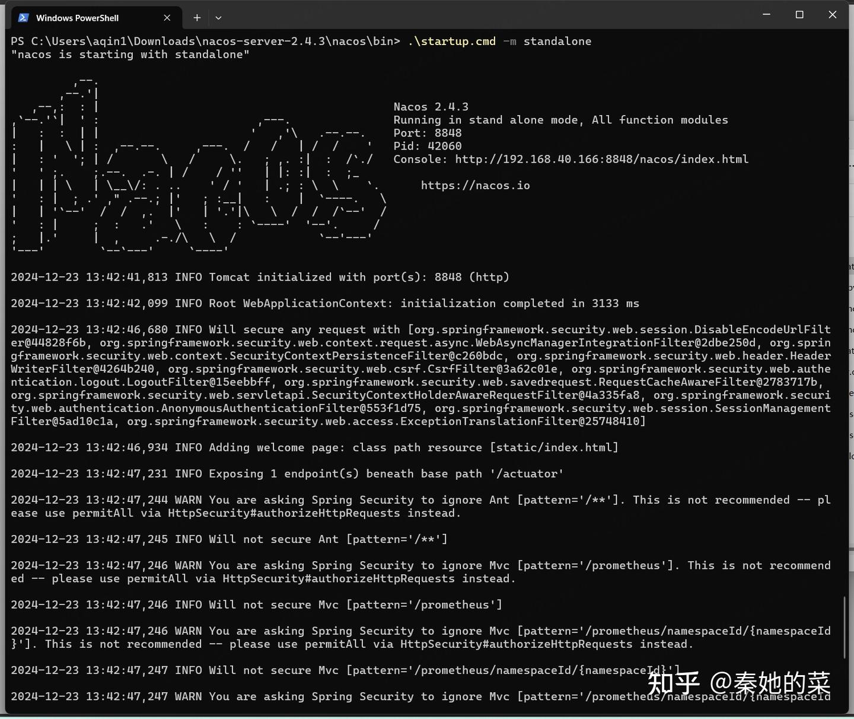This screenshot has width=854, height=719.
Task: Open a new terminal tab
Action: [x=197, y=18]
